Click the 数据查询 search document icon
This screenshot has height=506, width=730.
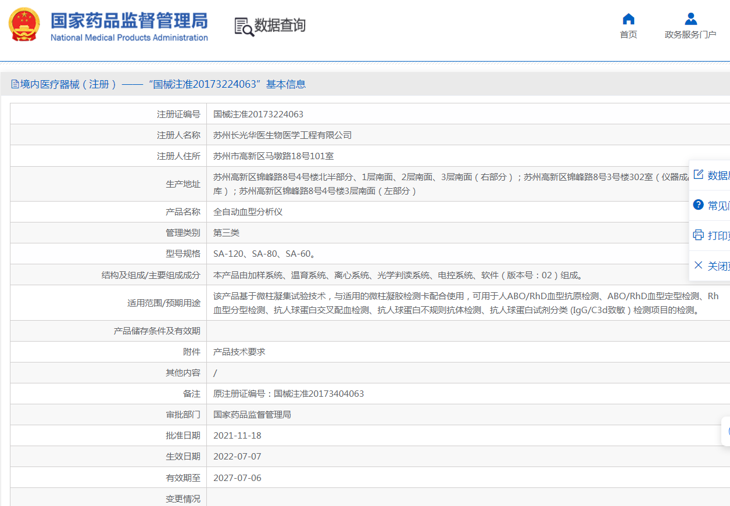tap(244, 27)
